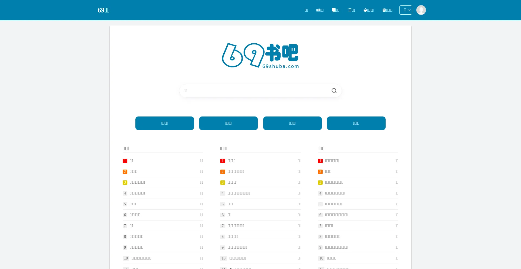The height and width of the screenshot is (269, 521).
Task: View the rank 7 title in the right ranking list
Action: (x=329, y=226)
